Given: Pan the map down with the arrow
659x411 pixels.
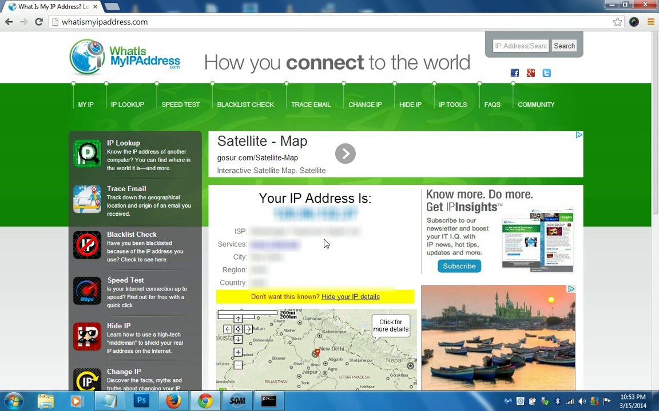Looking at the screenshot, I should point(238,339).
